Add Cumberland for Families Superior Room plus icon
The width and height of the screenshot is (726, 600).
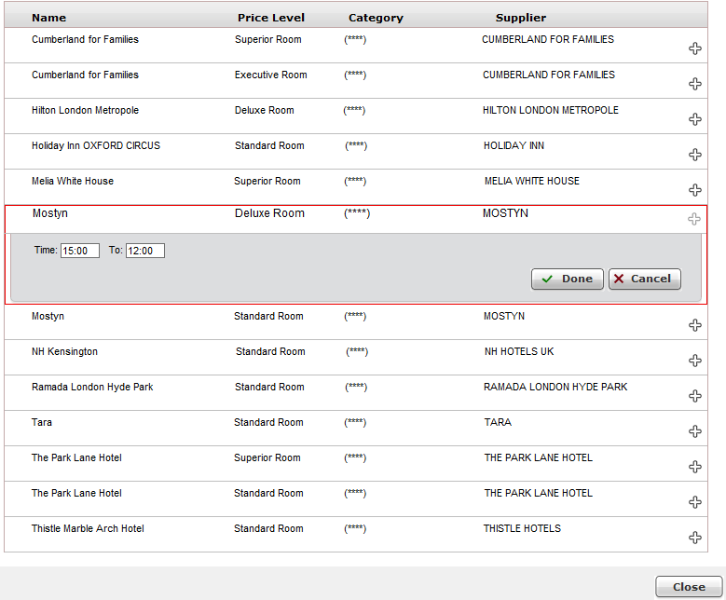(x=695, y=48)
